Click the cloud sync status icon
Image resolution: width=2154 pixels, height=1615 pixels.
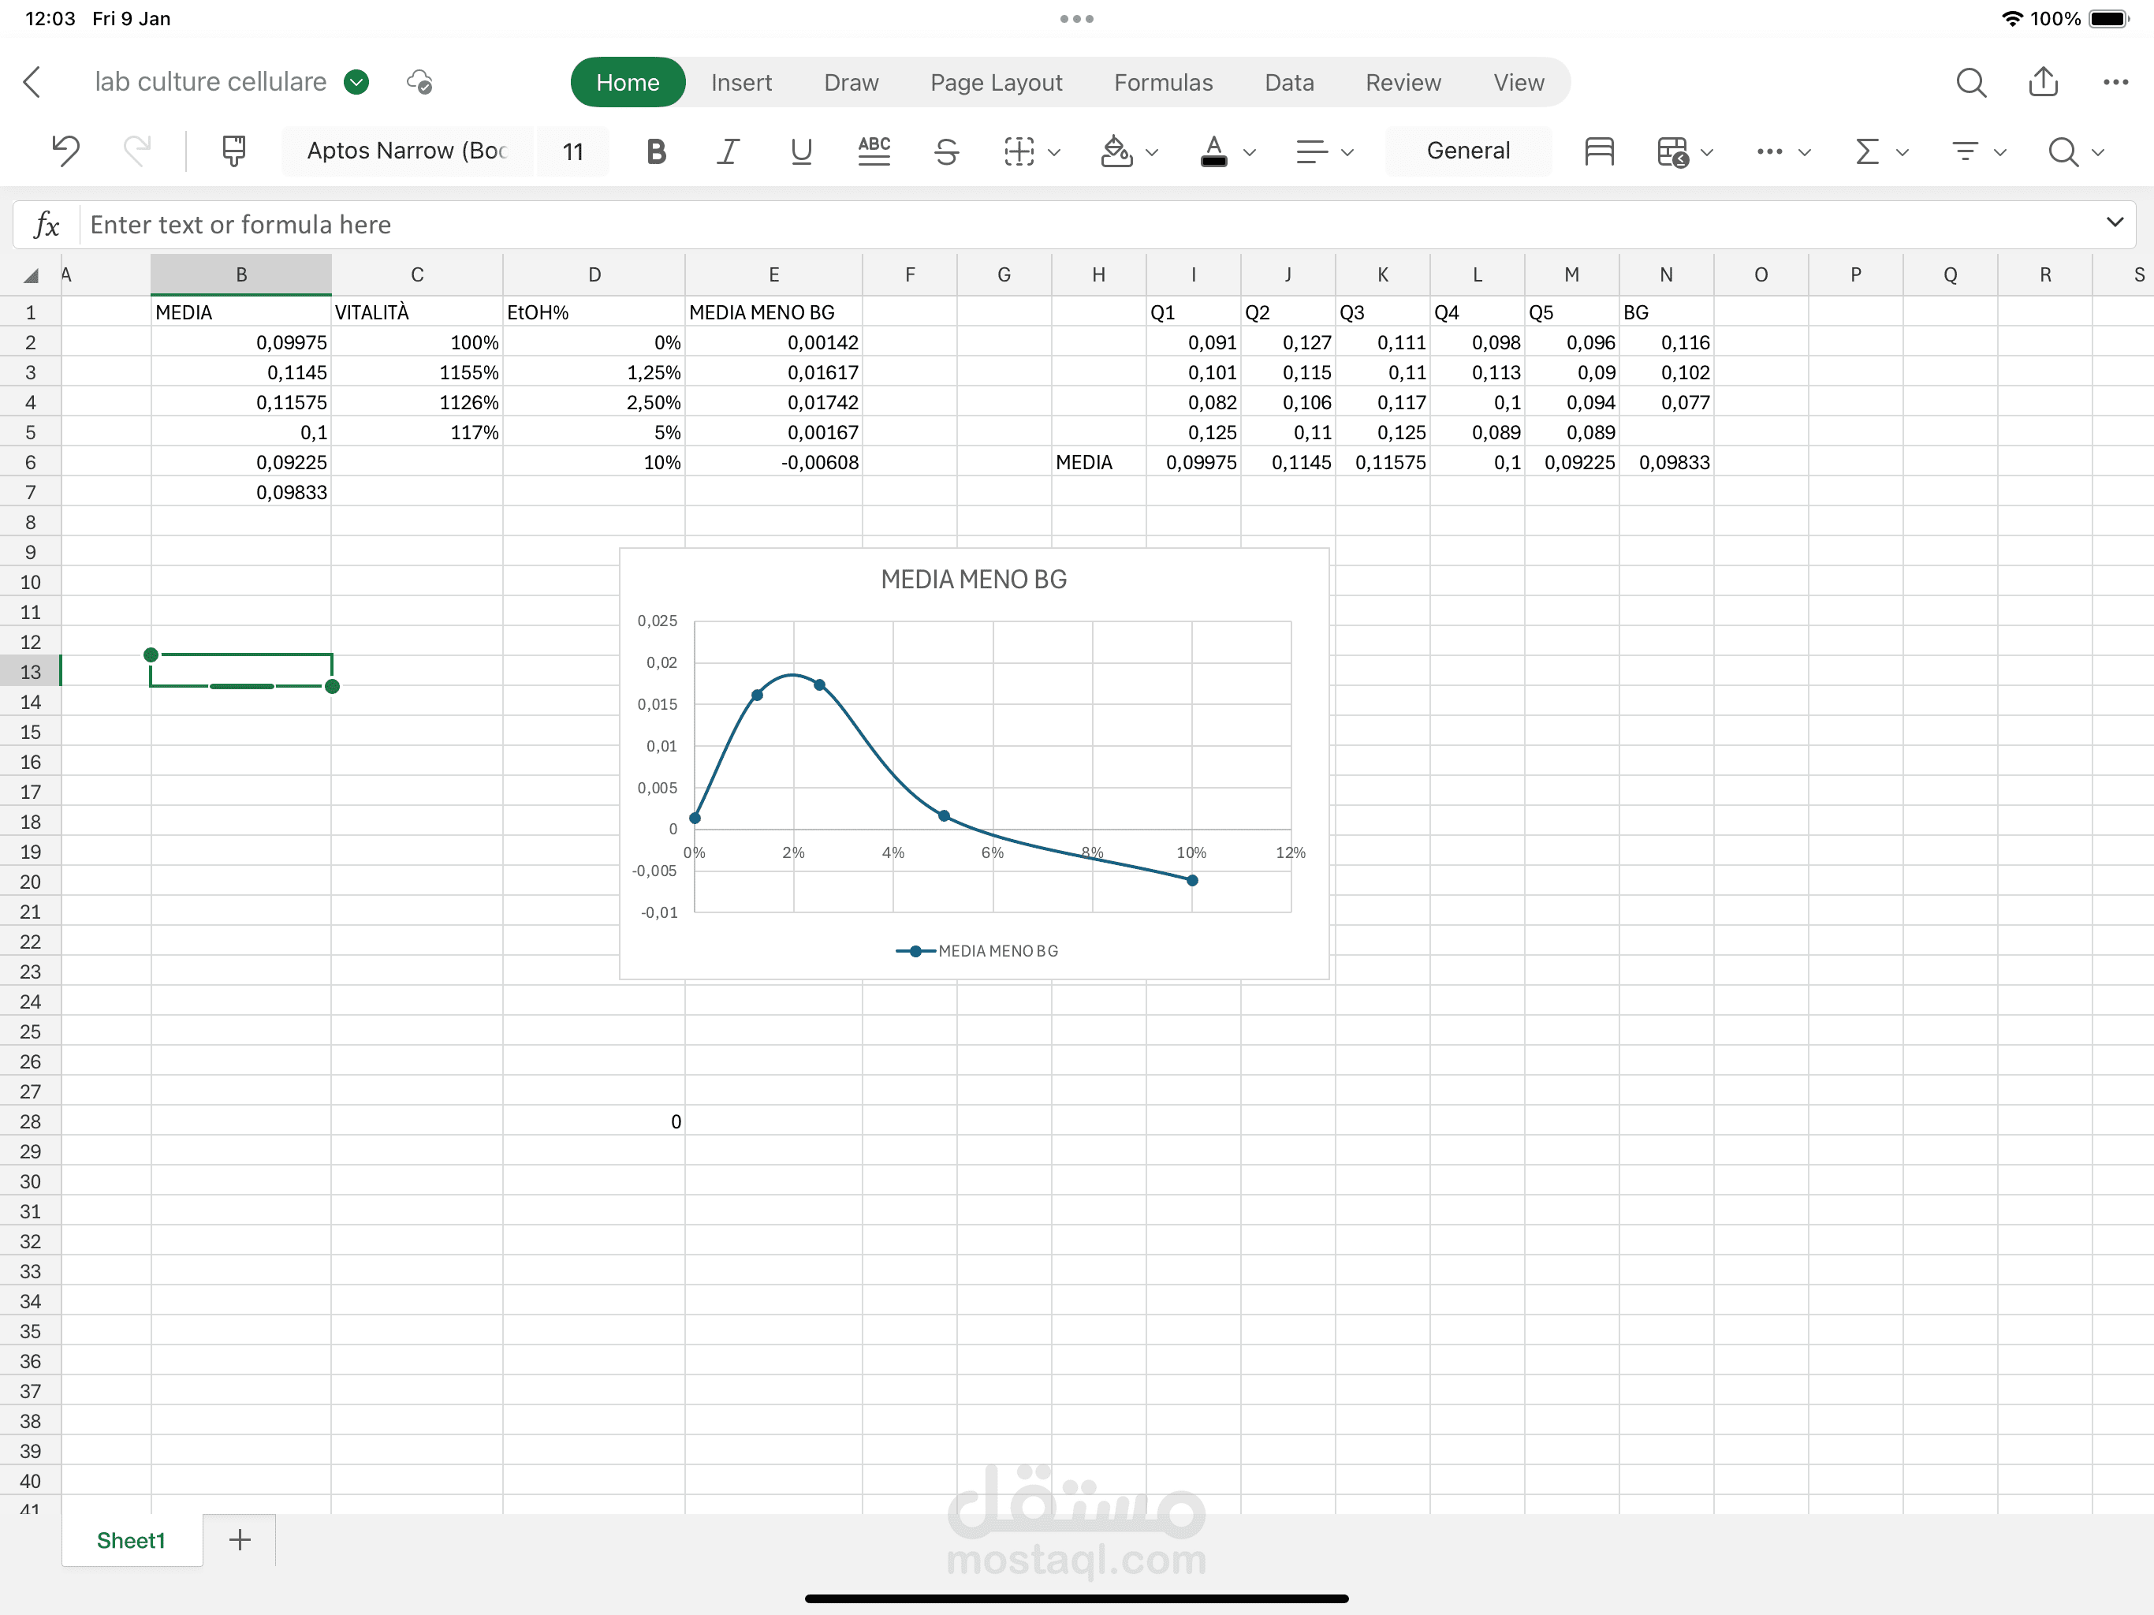(x=419, y=82)
